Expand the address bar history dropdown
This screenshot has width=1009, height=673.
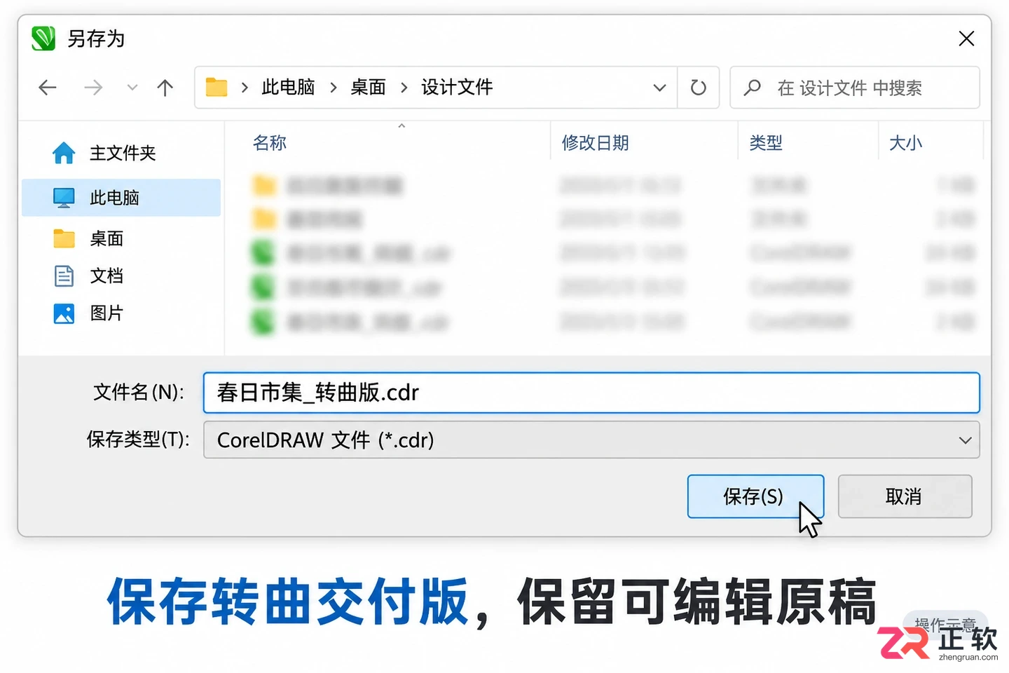pos(659,88)
